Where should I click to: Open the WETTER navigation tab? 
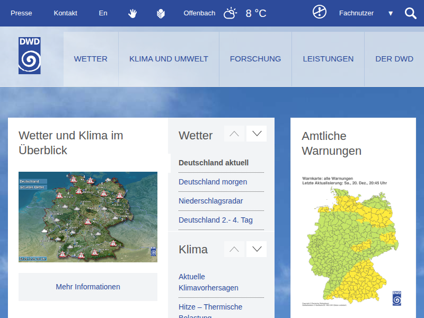(x=91, y=59)
